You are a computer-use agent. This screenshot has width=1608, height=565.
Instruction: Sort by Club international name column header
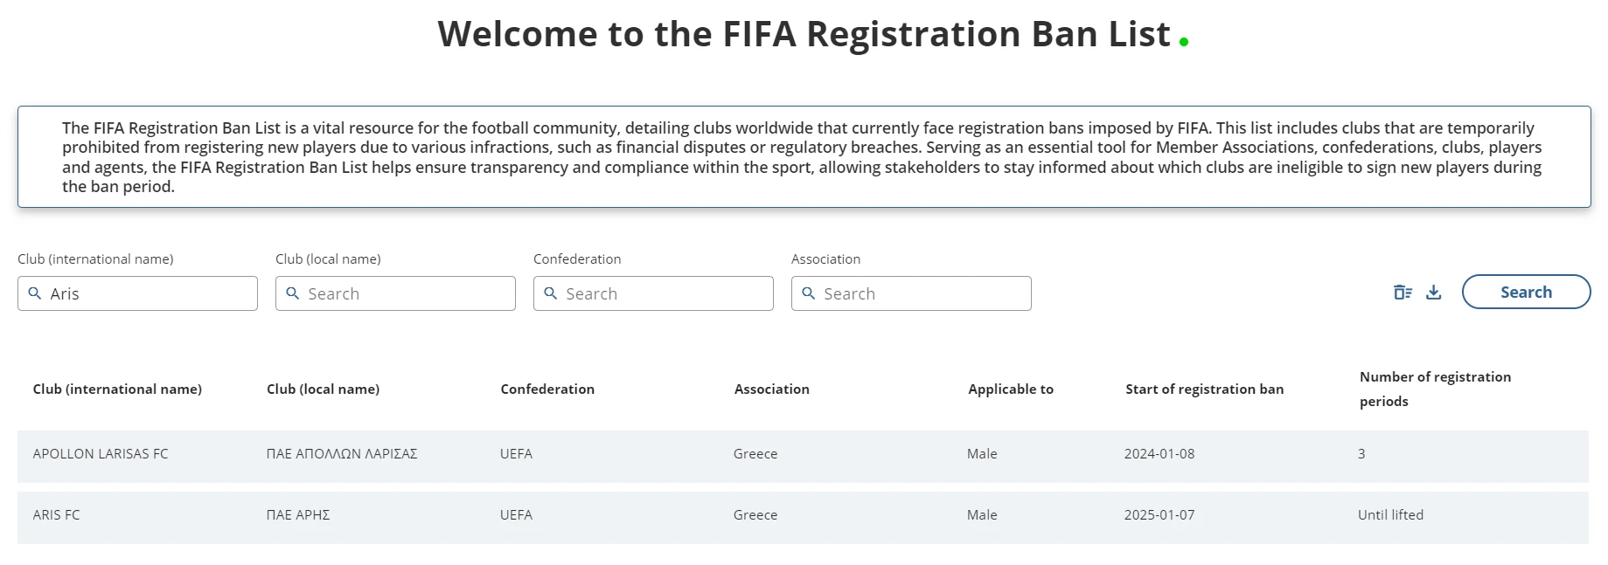pos(117,389)
